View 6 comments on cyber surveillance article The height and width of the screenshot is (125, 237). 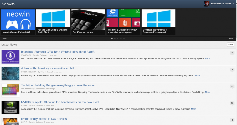232,70
